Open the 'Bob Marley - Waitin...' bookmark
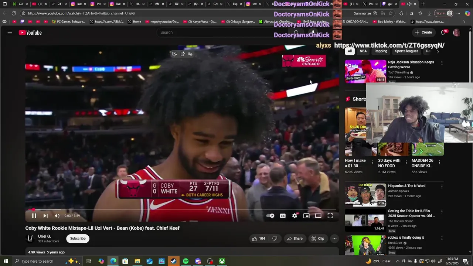 click(x=389, y=22)
